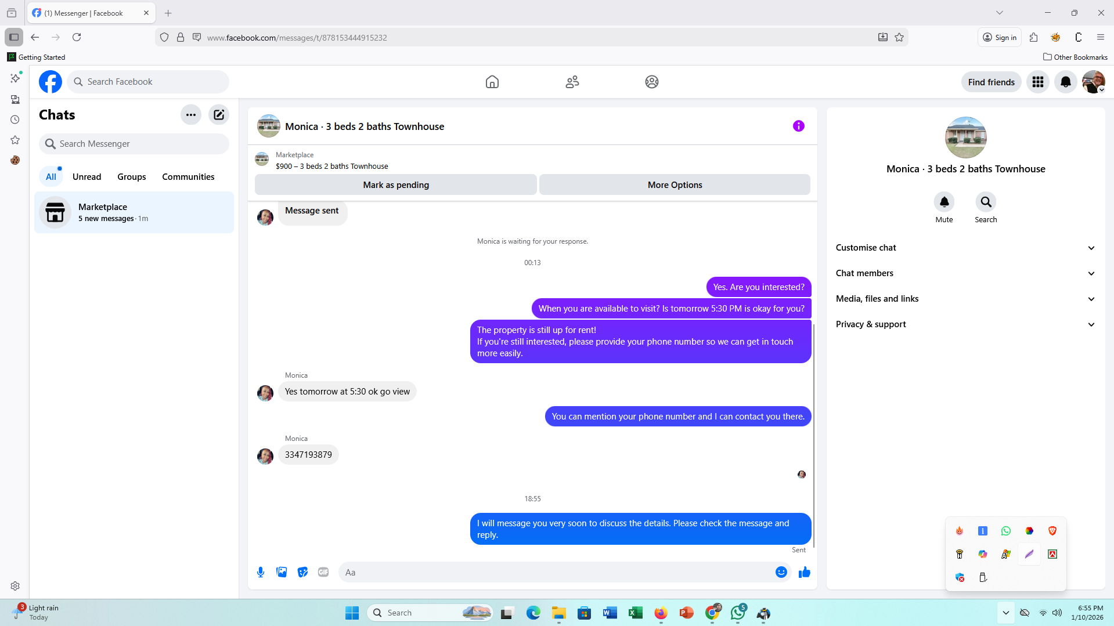Expand Privacy & support section
The height and width of the screenshot is (626, 1114).
tap(966, 324)
